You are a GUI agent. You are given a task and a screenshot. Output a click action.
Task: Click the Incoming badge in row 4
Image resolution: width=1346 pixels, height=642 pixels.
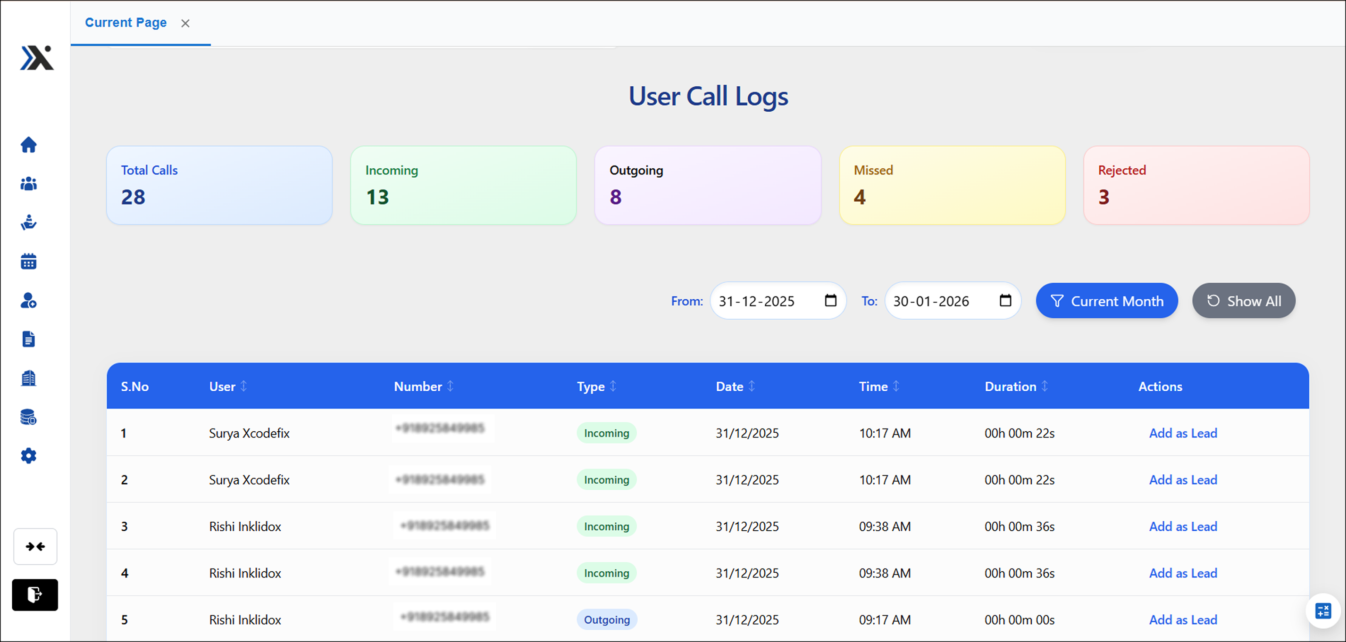[607, 573]
